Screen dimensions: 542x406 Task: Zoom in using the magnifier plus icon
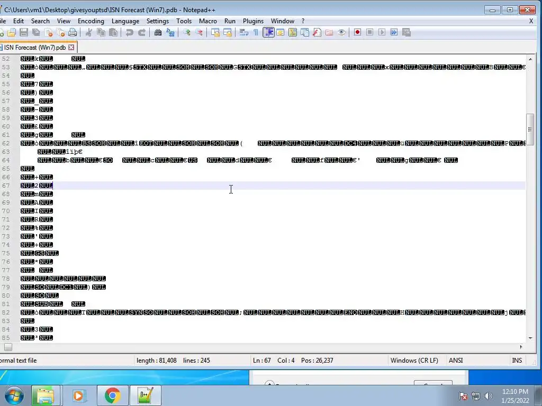coord(187,32)
